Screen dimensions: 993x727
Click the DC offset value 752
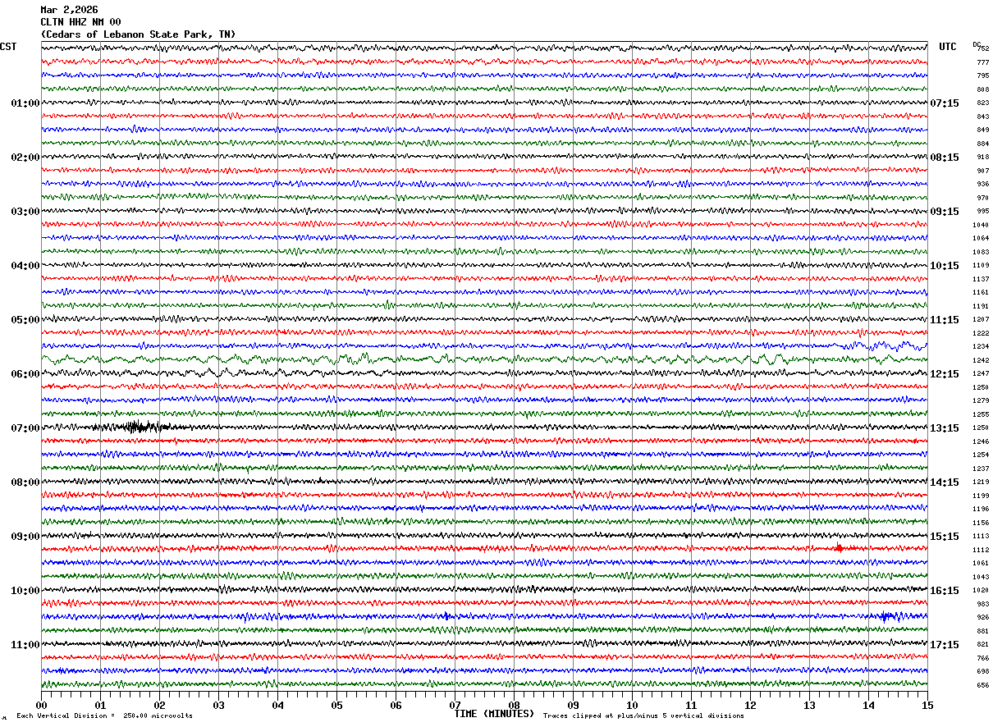(x=983, y=49)
